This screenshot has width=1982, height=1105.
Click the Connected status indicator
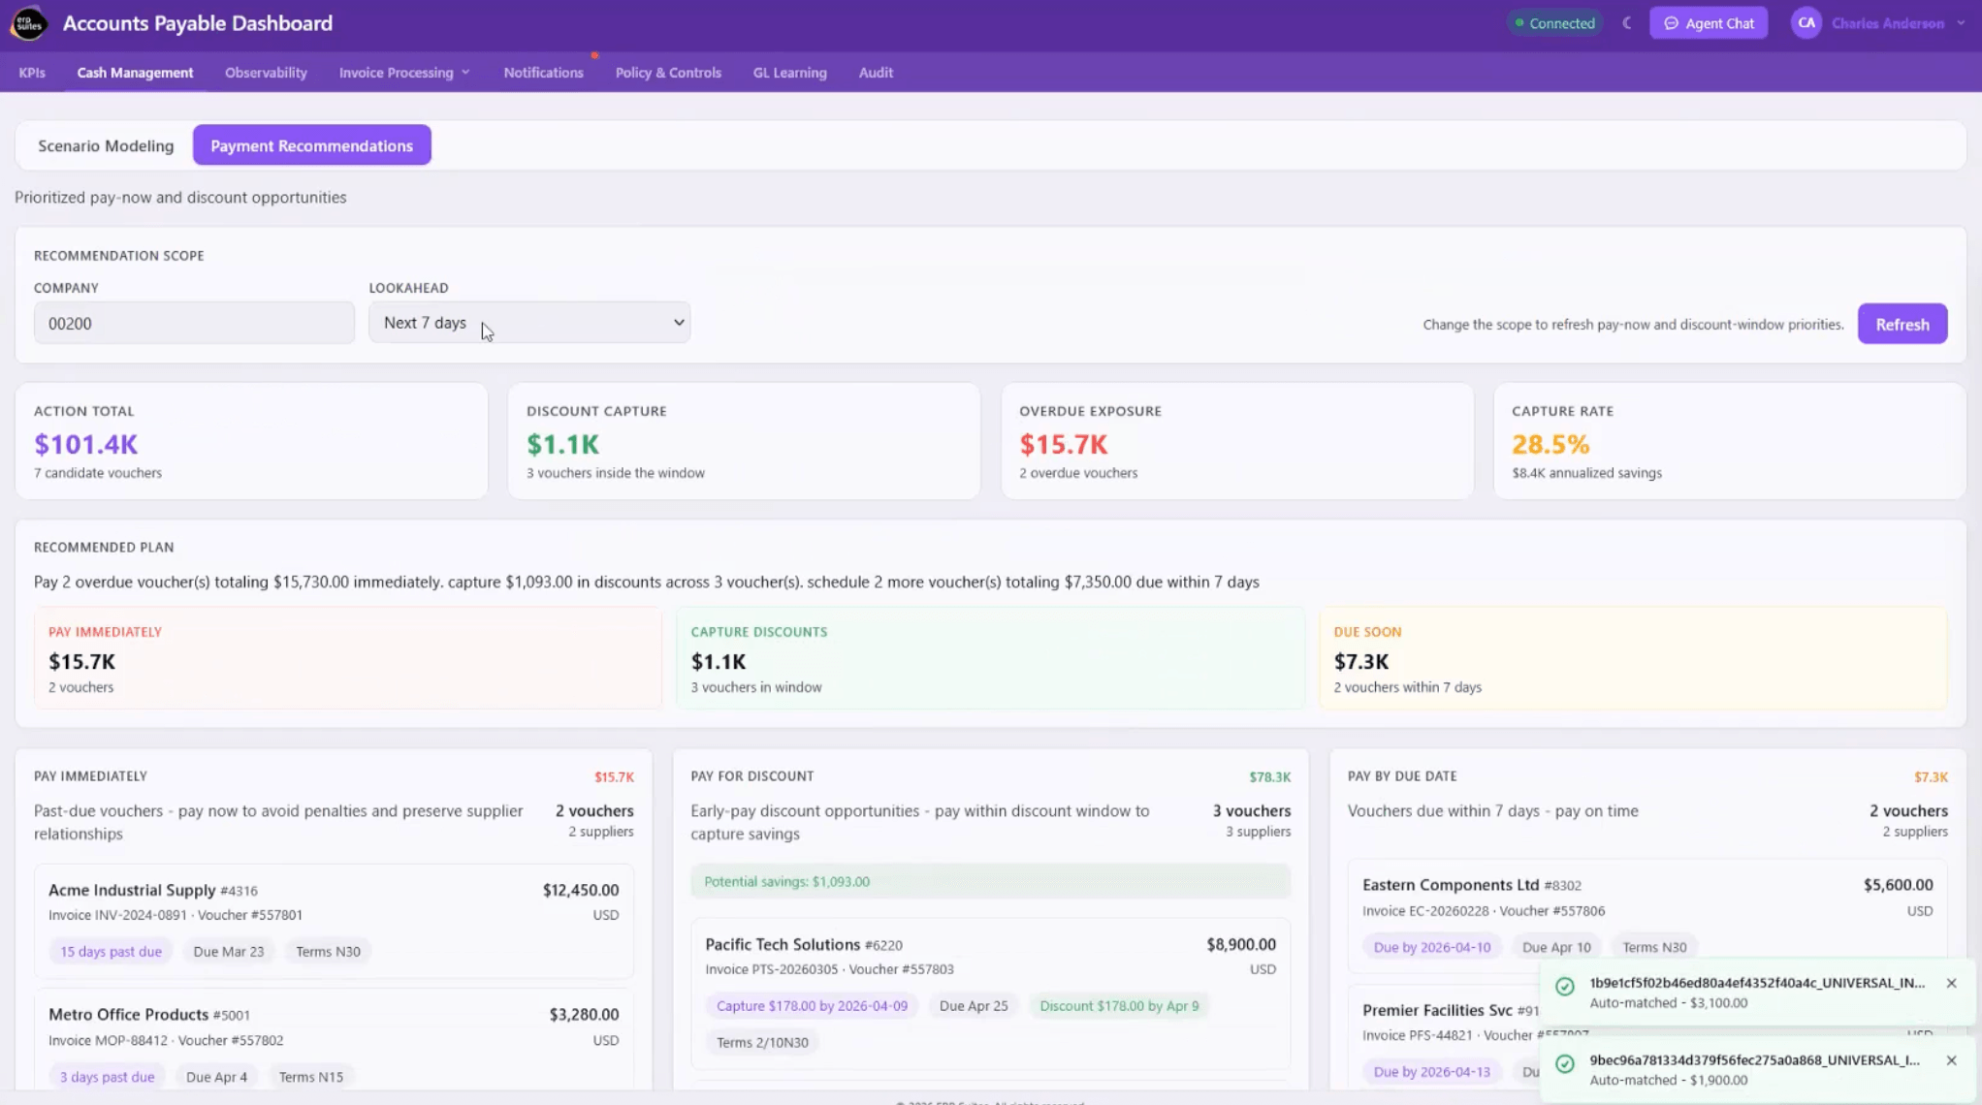(x=1555, y=23)
